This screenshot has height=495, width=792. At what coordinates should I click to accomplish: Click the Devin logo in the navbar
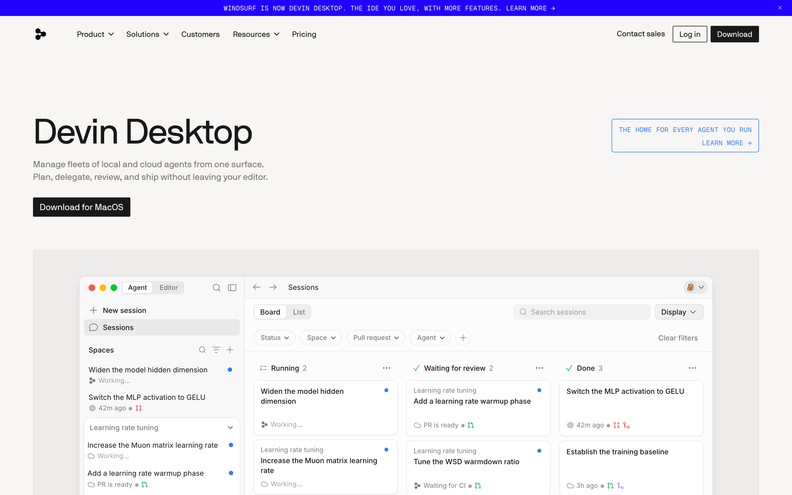(40, 34)
